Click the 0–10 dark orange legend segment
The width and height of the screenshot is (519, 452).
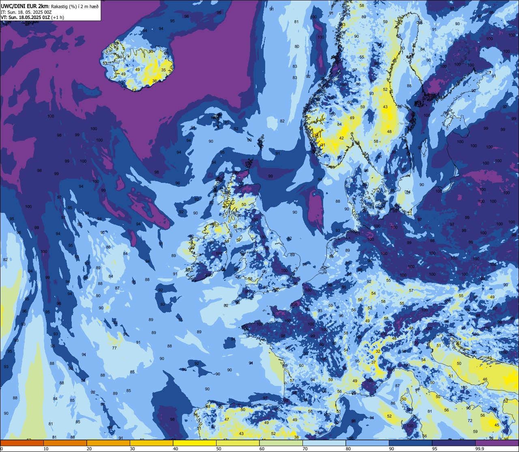pyautogui.click(x=22, y=443)
